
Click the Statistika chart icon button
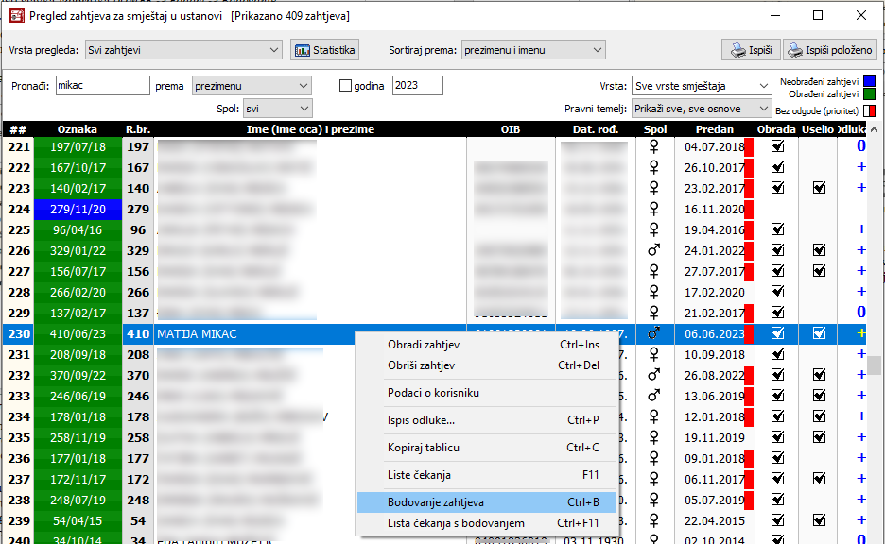tap(324, 50)
